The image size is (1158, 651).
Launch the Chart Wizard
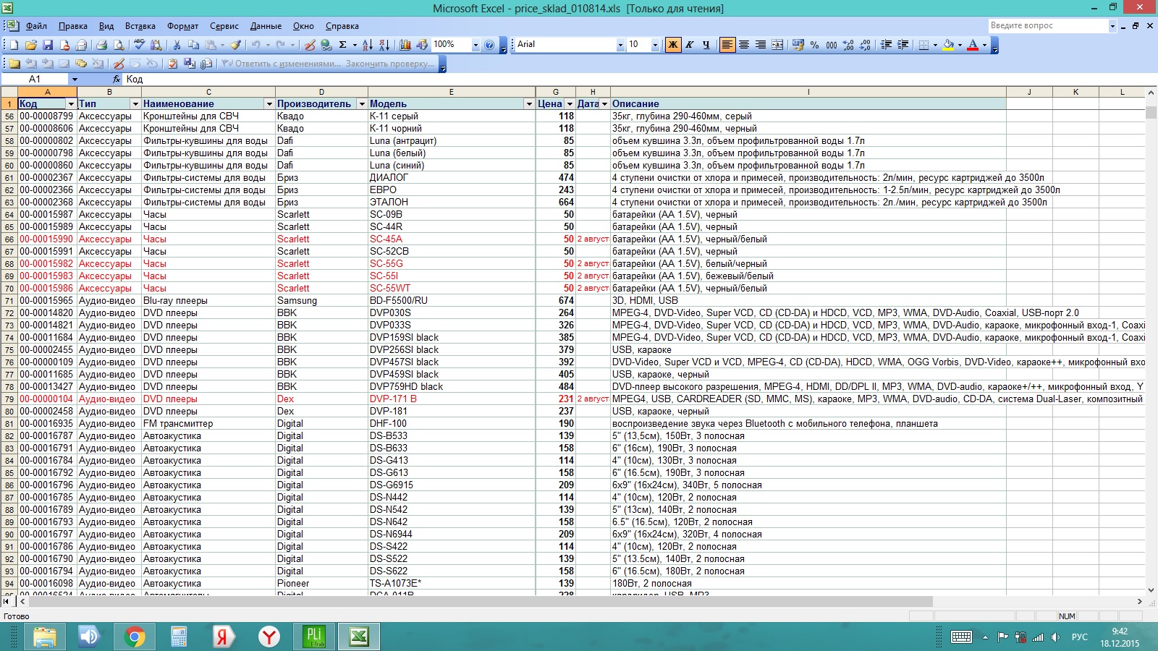[405, 45]
